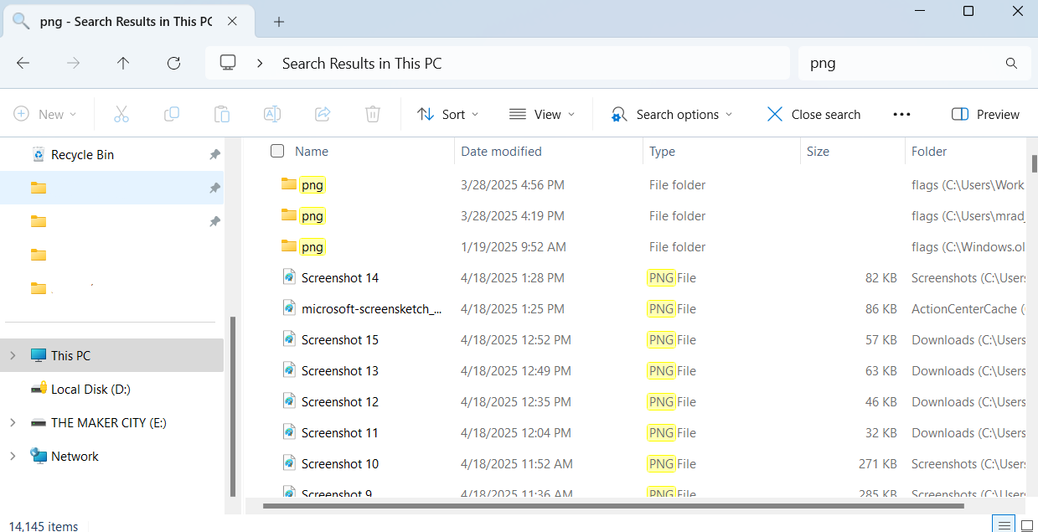Toggle the select all items checkbox
The image size is (1038, 532).
pos(277,151)
